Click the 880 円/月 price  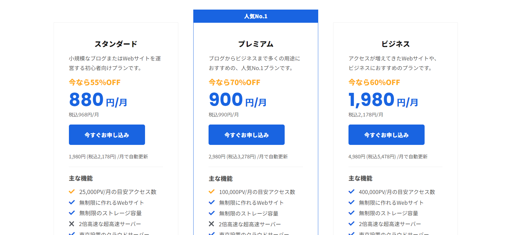(x=98, y=100)
